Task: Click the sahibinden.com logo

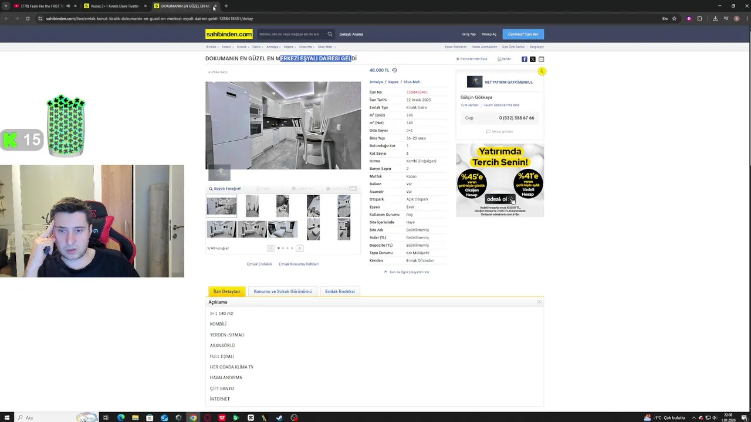Action: click(229, 34)
